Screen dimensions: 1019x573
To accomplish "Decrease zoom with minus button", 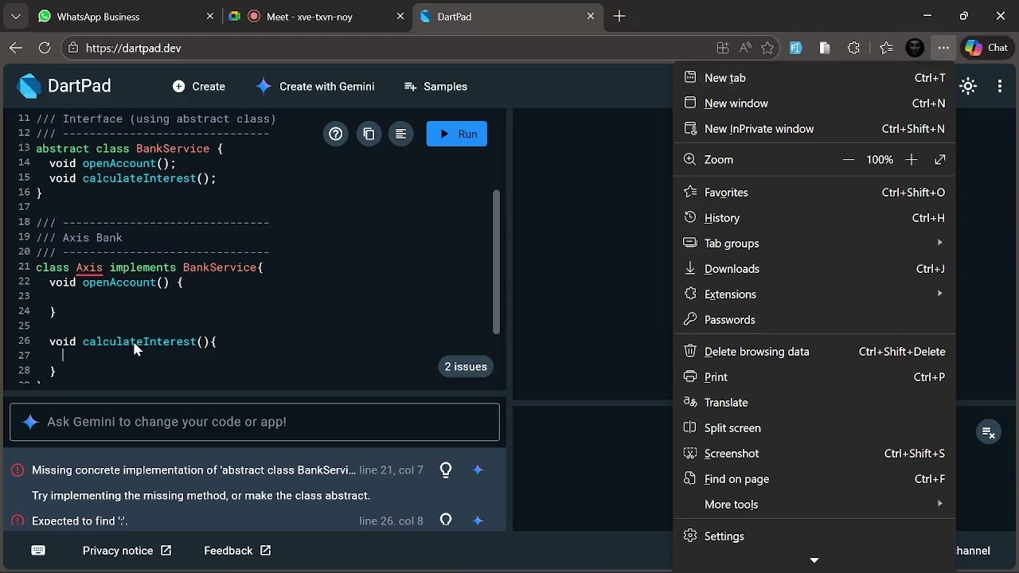I will coord(848,160).
